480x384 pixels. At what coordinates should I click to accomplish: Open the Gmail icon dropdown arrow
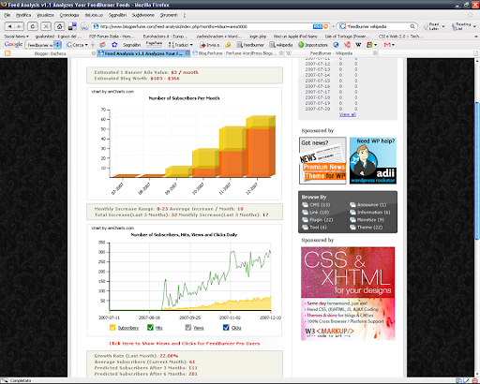pyautogui.click(x=393, y=45)
